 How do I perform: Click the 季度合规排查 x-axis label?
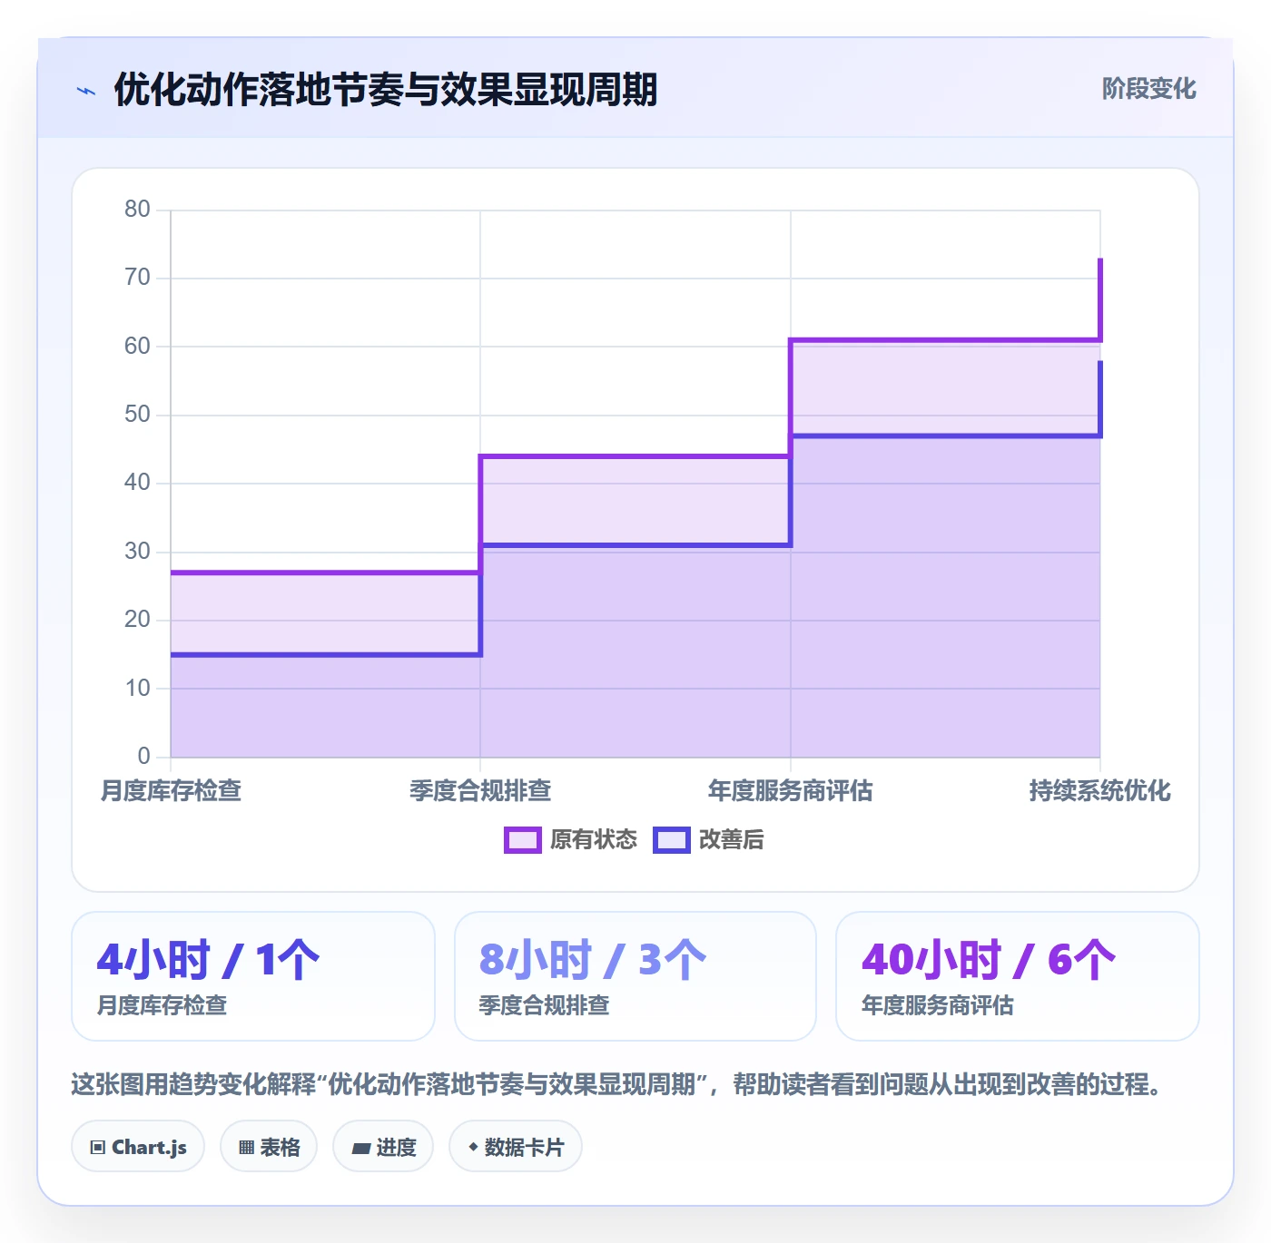pyautogui.click(x=480, y=791)
